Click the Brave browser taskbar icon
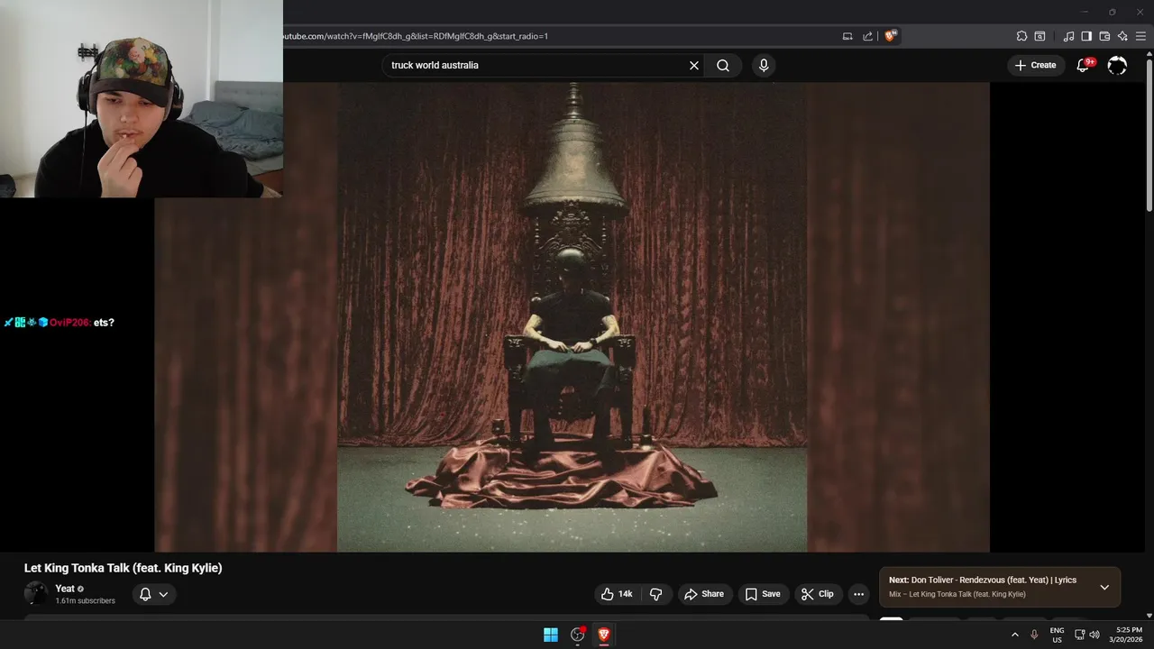The width and height of the screenshot is (1154, 649). pos(604,635)
